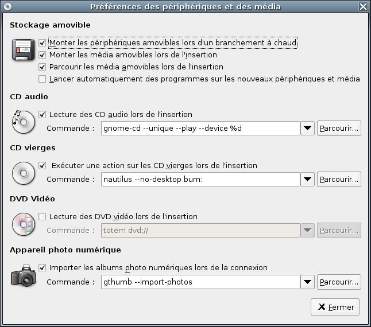Click Parcourir button for camera import command

coord(339,282)
